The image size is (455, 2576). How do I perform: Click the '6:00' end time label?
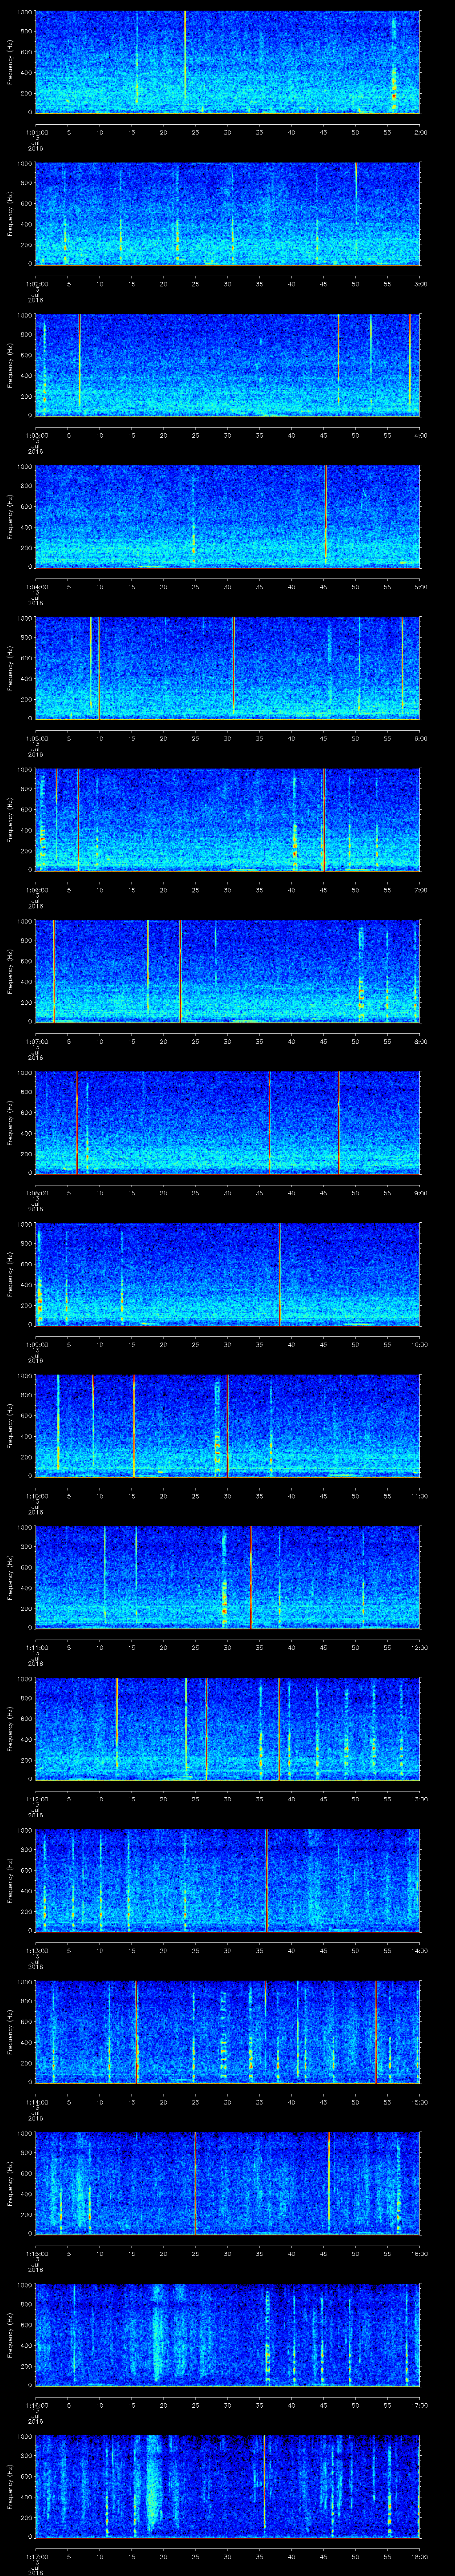[420, 737]
